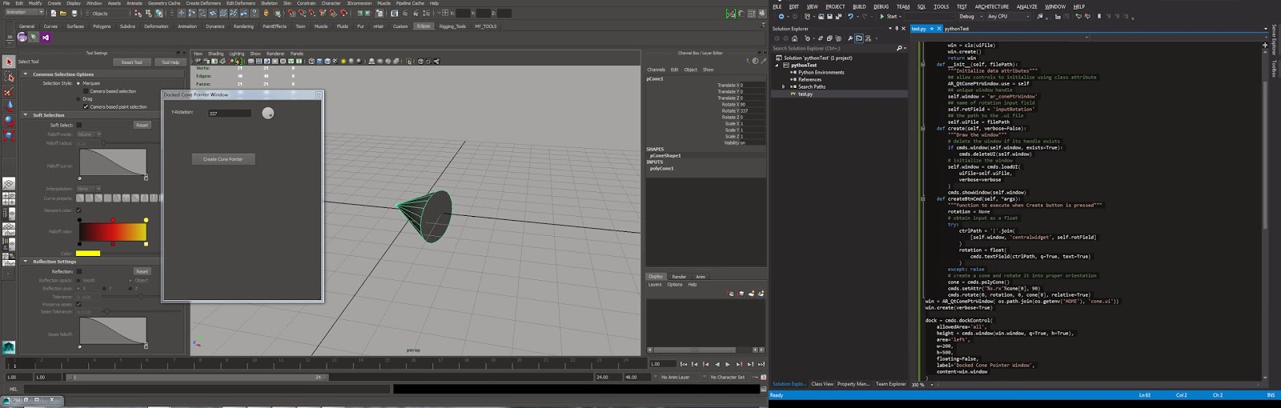
Task: Expand the Search Paths tree node
Action: pyautogui.click(x=784, y=86)
